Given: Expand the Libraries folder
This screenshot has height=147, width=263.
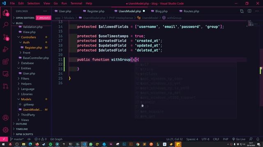Looking at the screenshot, I should point(27,94).
